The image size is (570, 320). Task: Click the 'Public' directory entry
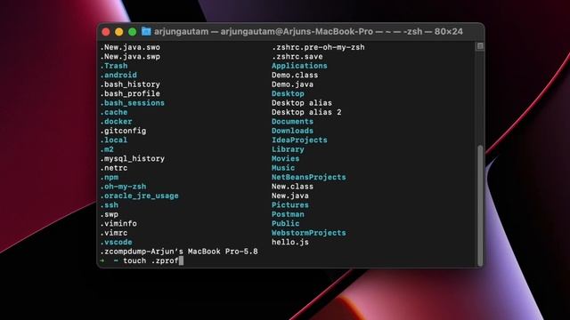coord(285,223)
